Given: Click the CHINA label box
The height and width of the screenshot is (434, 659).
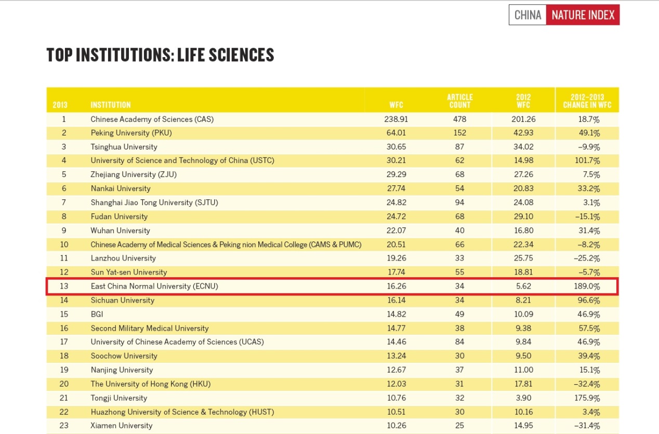Looking at the screenshot, I should [x=528, y=15].
